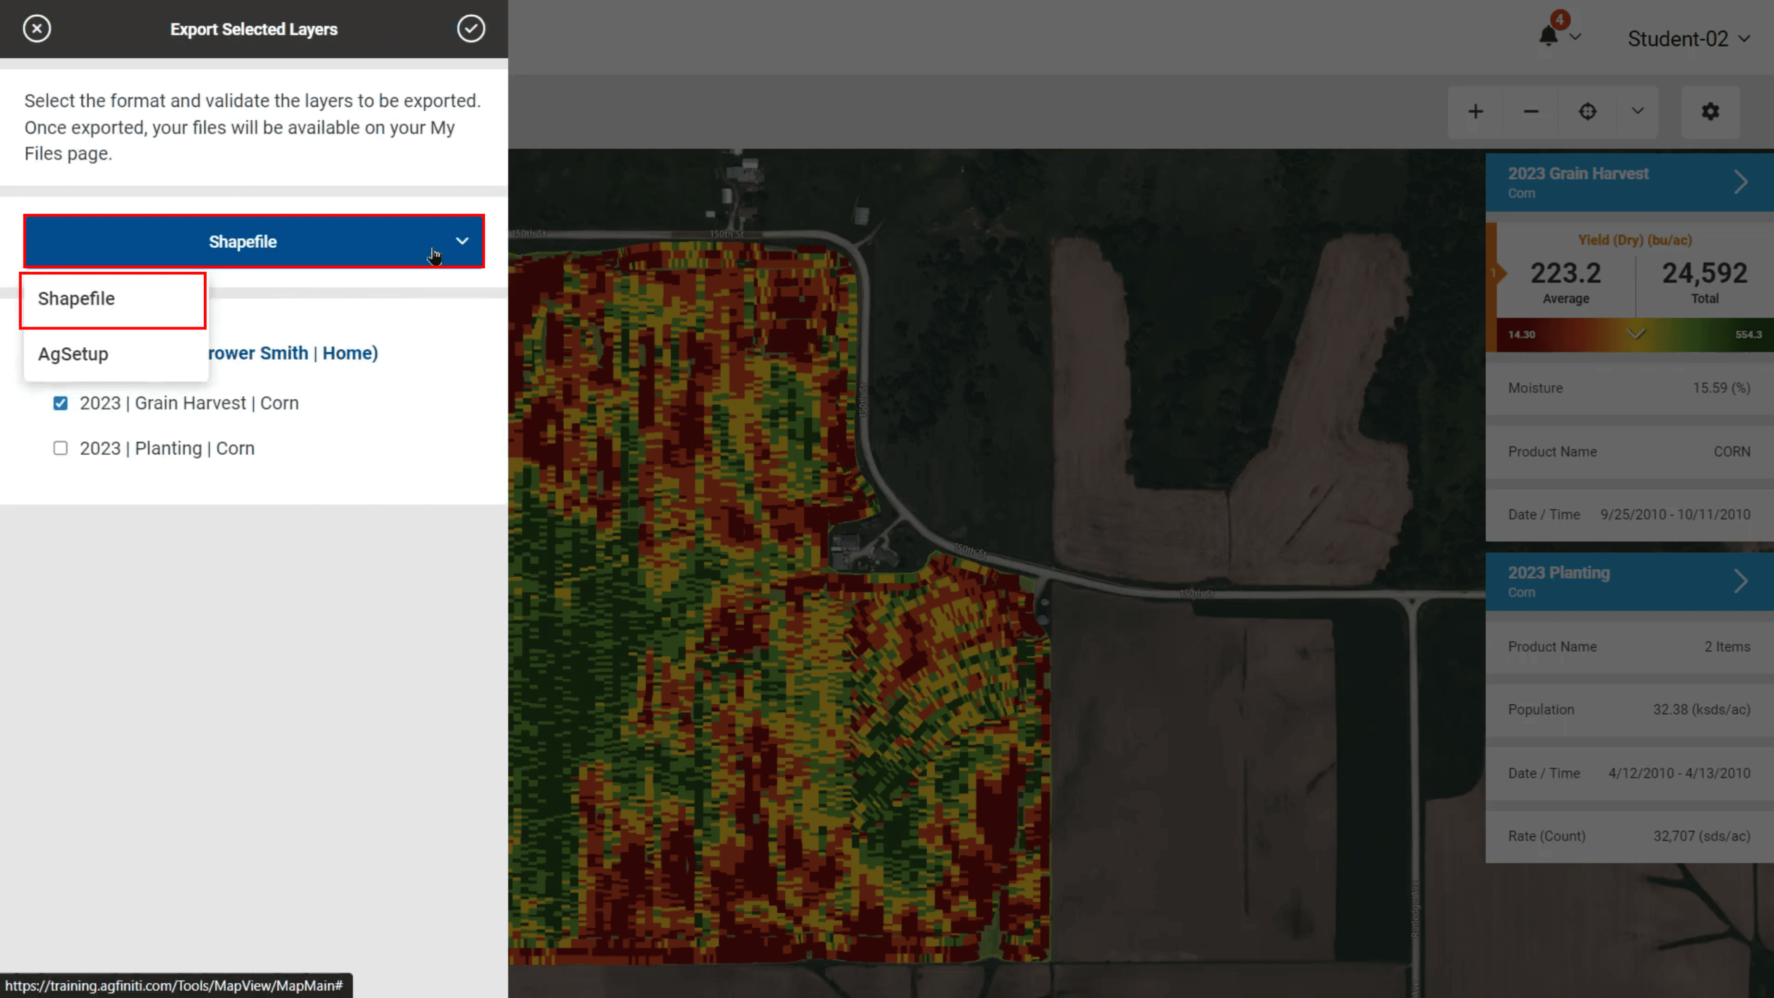This screenshot has width=1774, height=998.
Task: Zoom out on the map with the minus icon
Action: click(x=1531, y=111)
